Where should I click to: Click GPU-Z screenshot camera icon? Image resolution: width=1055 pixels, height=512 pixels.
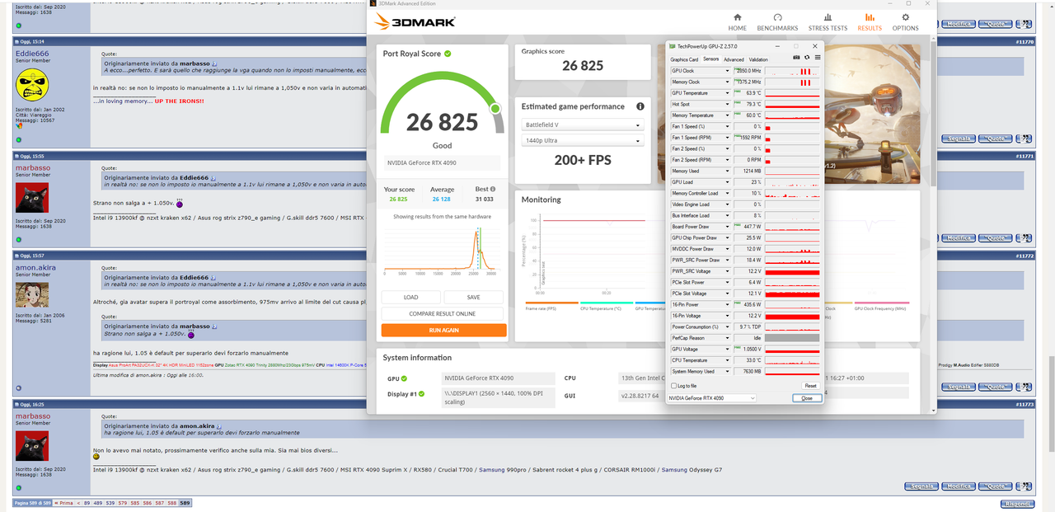[x=797, y=58]
